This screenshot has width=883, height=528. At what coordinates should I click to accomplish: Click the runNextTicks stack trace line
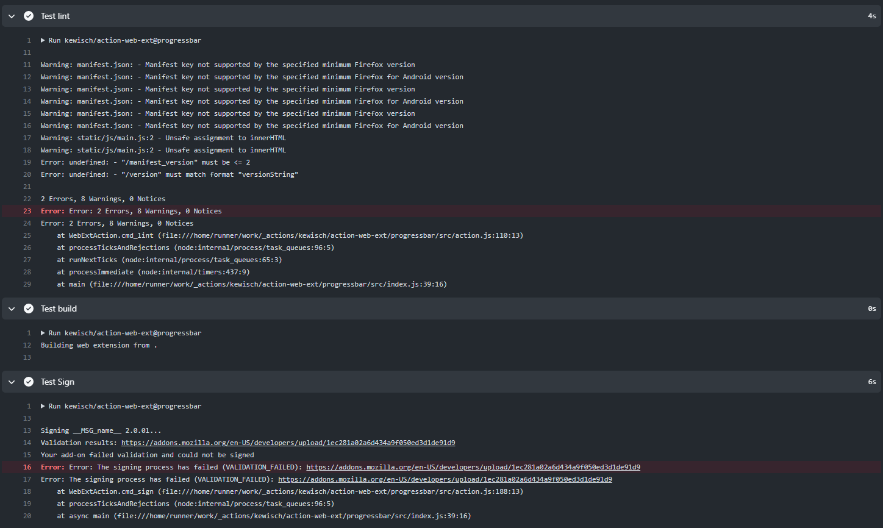(170, 260)
